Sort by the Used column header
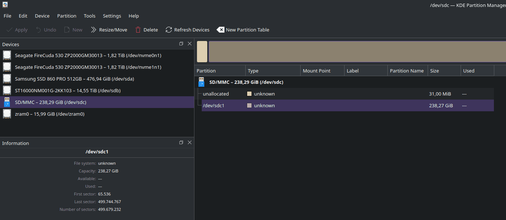This screenshot has height=220, width=506. 477,71
